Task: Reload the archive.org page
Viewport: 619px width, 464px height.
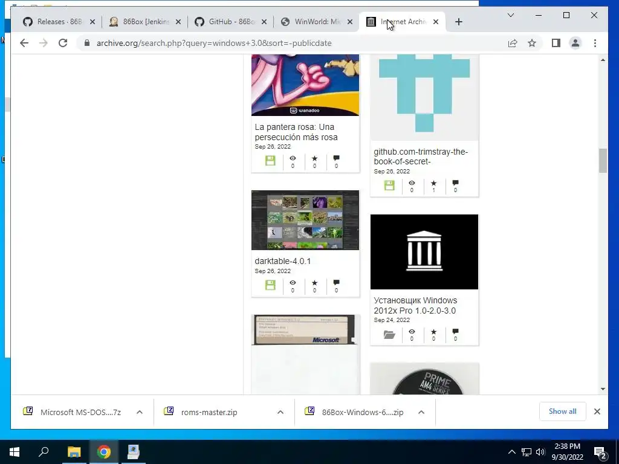Action: click(x=63, y=43)
